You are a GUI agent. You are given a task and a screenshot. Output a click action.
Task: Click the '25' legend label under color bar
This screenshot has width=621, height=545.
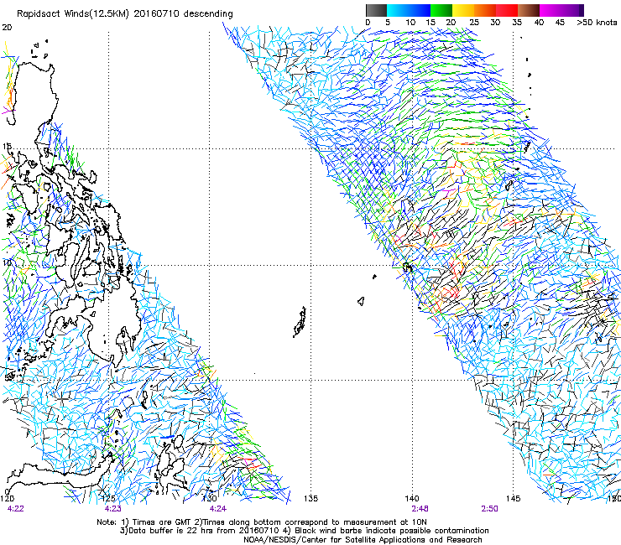pyautogui.click(x=474, y=22)
